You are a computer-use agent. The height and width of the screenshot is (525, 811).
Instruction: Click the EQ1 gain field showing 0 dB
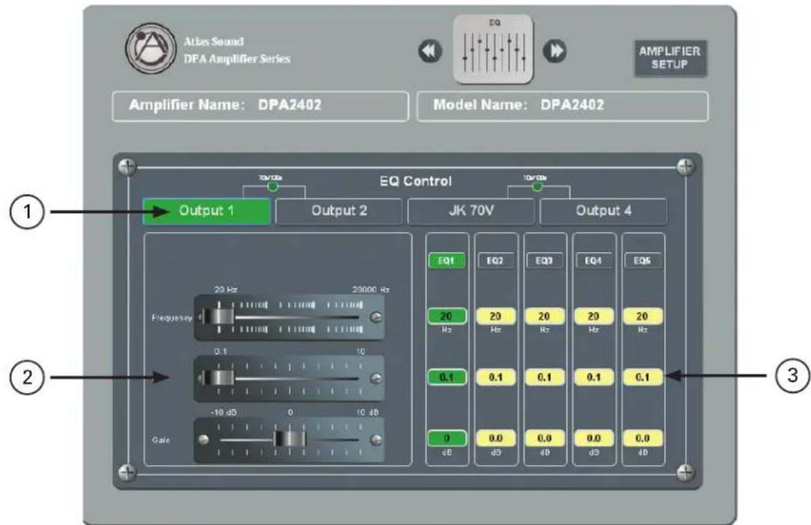point(447,438)
